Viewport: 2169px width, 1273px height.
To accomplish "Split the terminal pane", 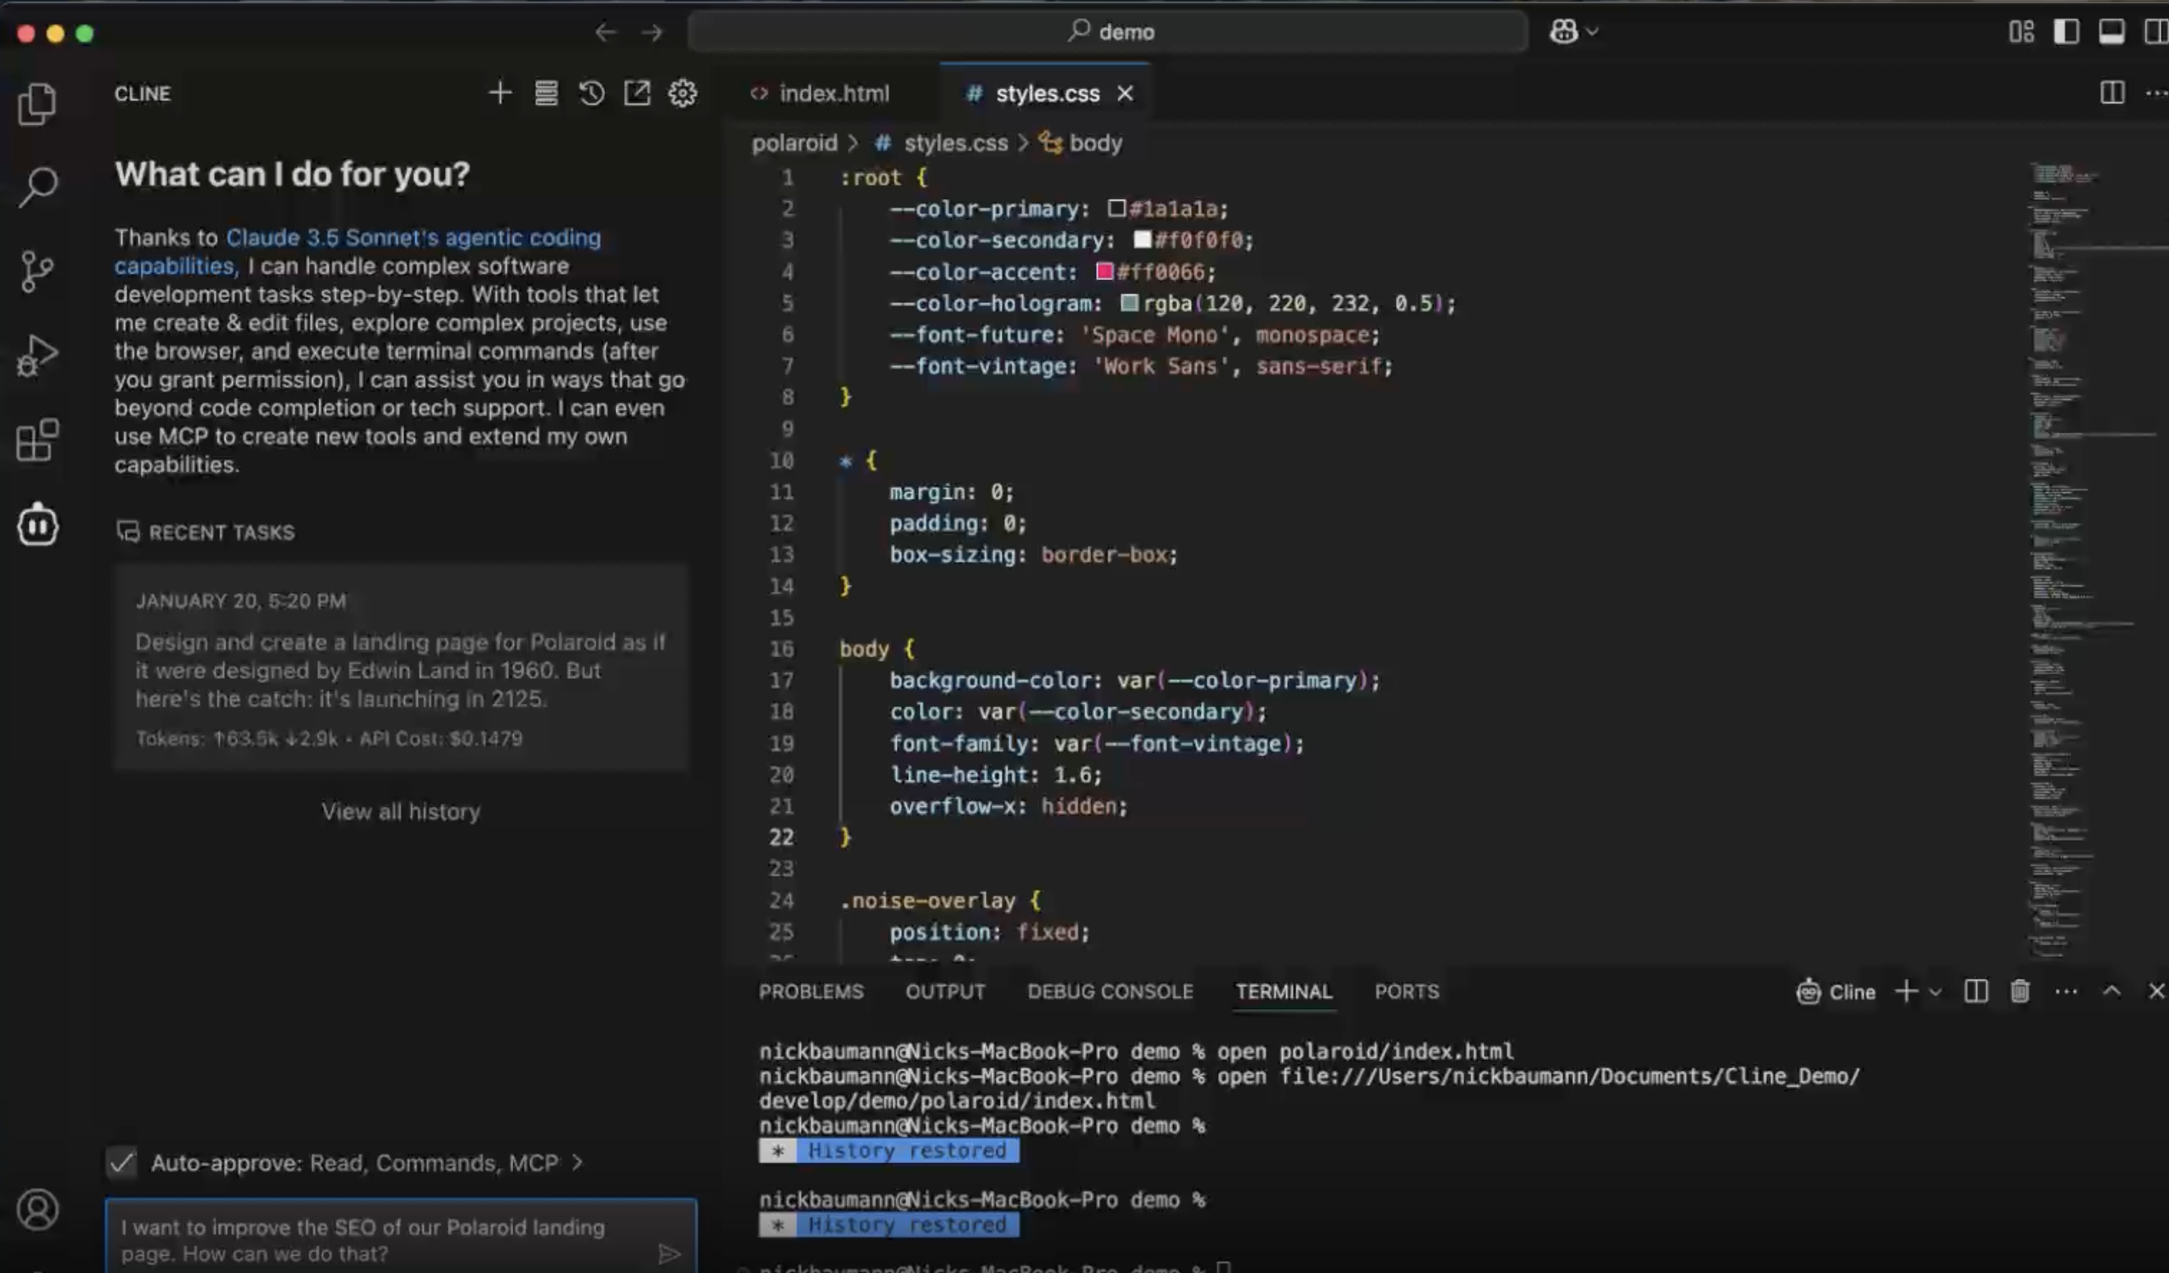I will 1976,991.
